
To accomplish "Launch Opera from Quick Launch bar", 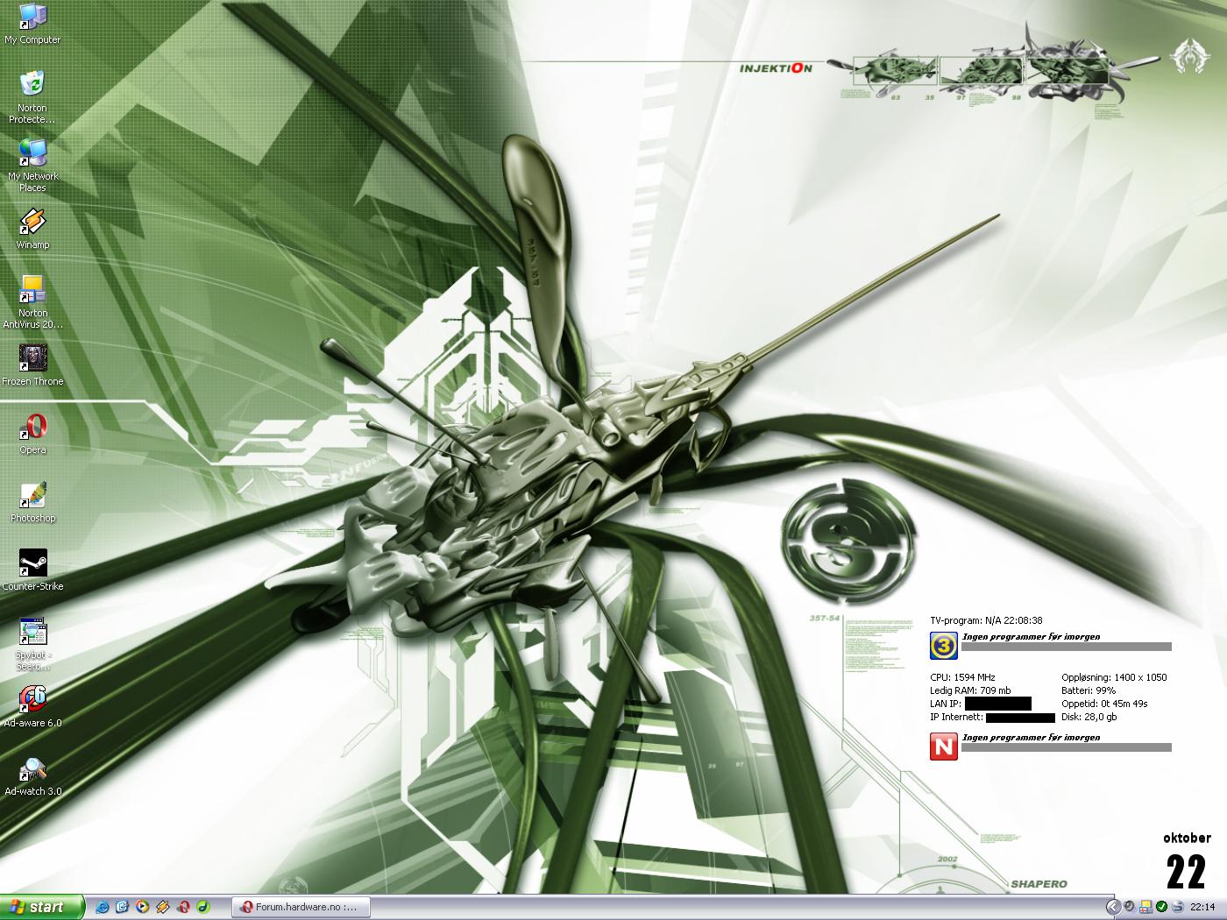I will 184,907.
